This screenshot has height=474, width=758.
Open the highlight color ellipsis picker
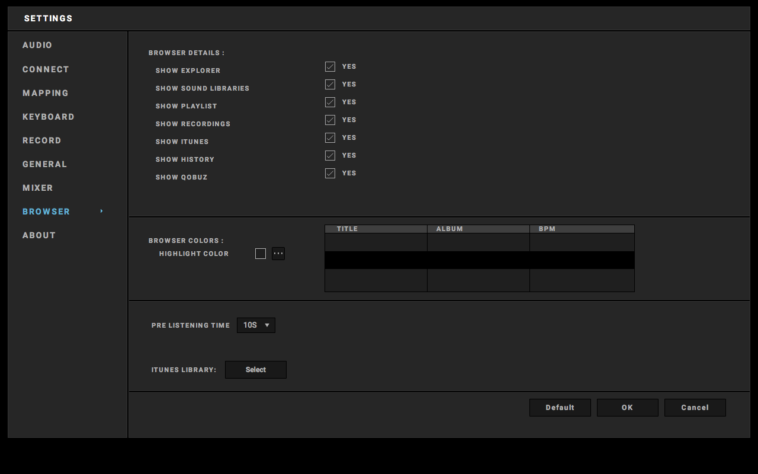tap(278, 253)
